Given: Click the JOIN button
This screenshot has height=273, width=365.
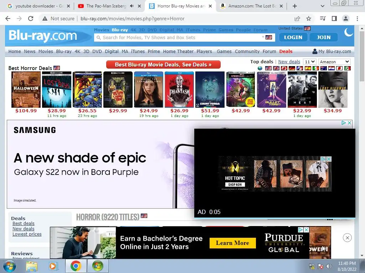Looking at the screenshot, I should coord(324,37).
